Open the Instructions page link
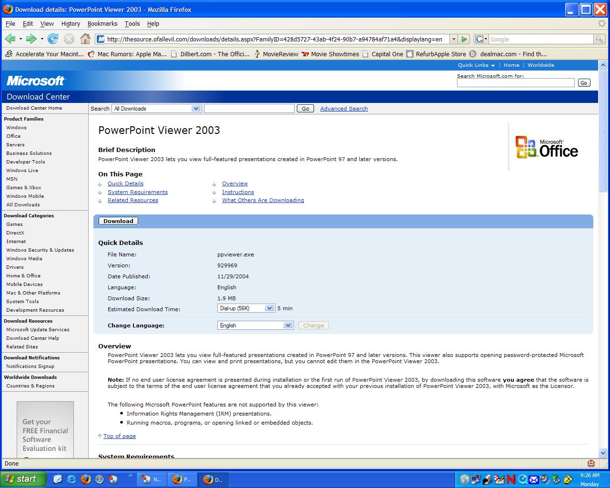The image size is (610, 488). tap(238, 192)
